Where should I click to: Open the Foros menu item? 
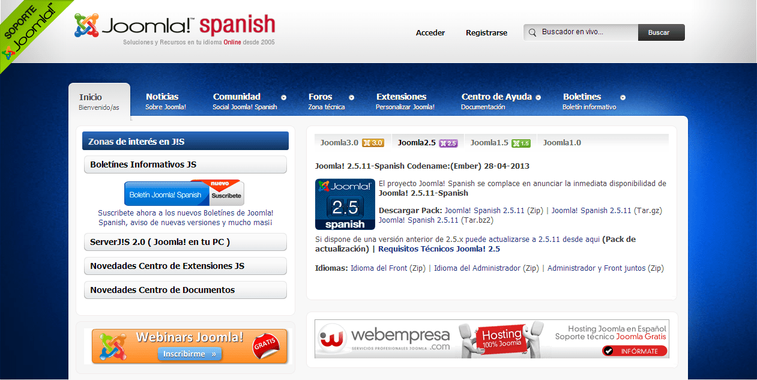(327, 101)
